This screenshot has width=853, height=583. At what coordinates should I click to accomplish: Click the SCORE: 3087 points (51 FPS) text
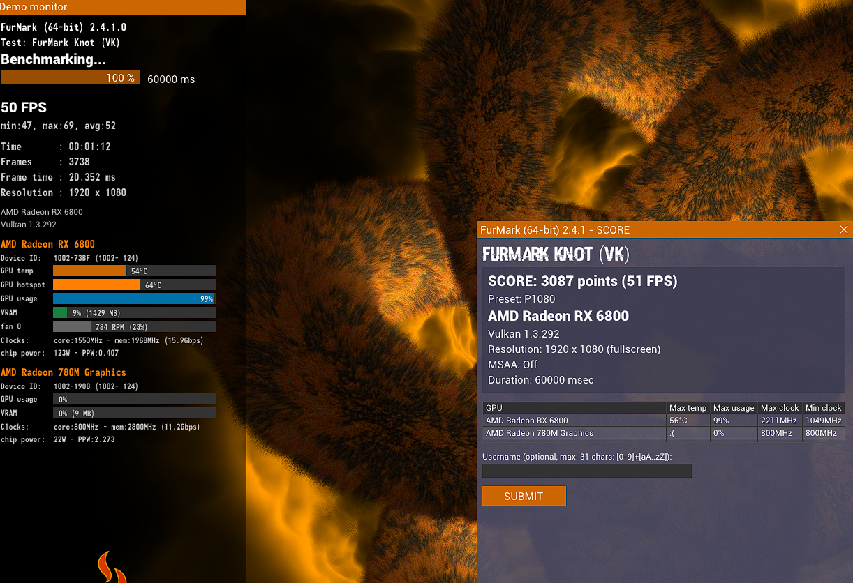pos(583,282)
